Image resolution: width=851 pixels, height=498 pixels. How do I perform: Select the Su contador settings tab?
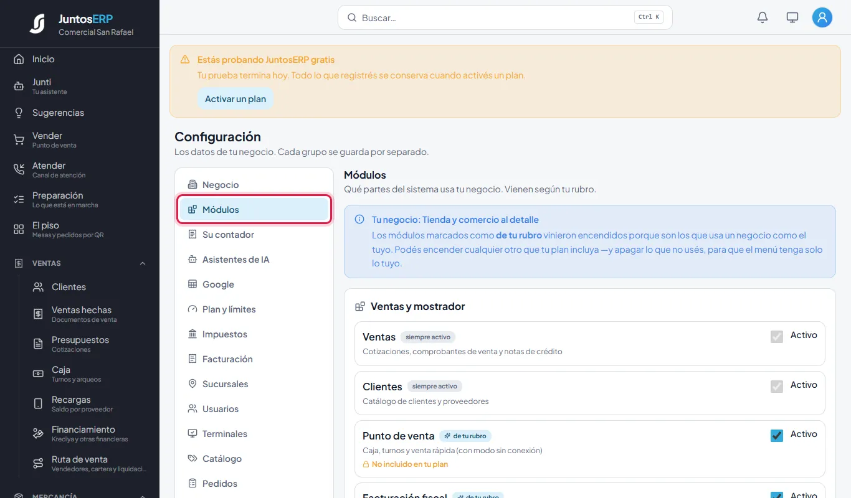(x=254, y=235)
